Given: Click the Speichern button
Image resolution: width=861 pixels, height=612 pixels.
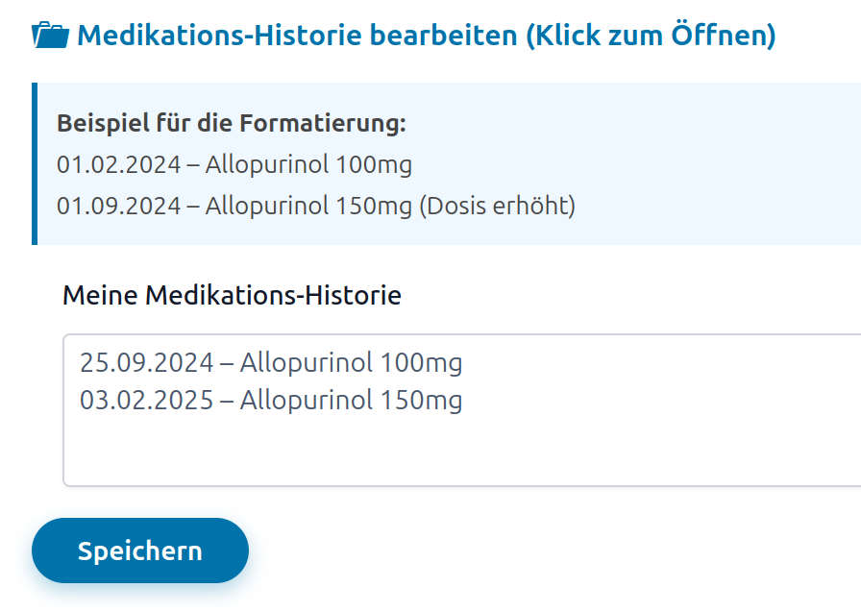Looking at the screenshot, I should (x=140, y=551).
